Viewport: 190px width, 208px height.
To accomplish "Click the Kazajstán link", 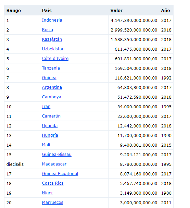I will point(52,39).
